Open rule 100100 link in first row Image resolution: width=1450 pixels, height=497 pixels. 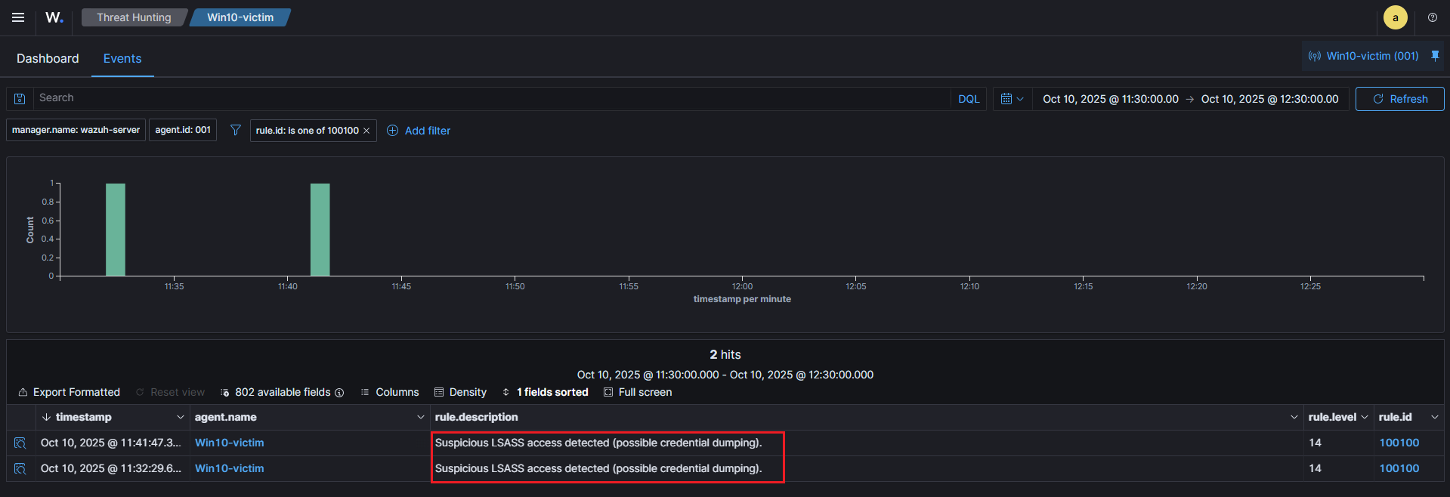click(x=1399, y=443)
